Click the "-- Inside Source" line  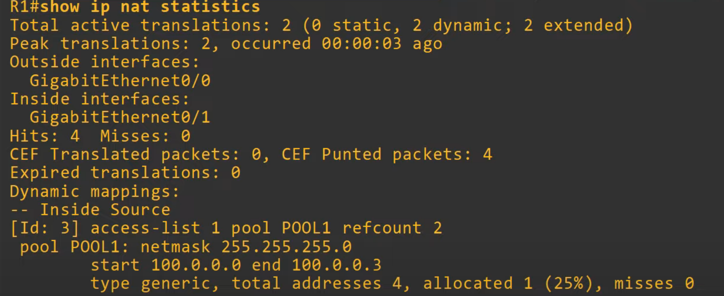[x=90, y=210]
